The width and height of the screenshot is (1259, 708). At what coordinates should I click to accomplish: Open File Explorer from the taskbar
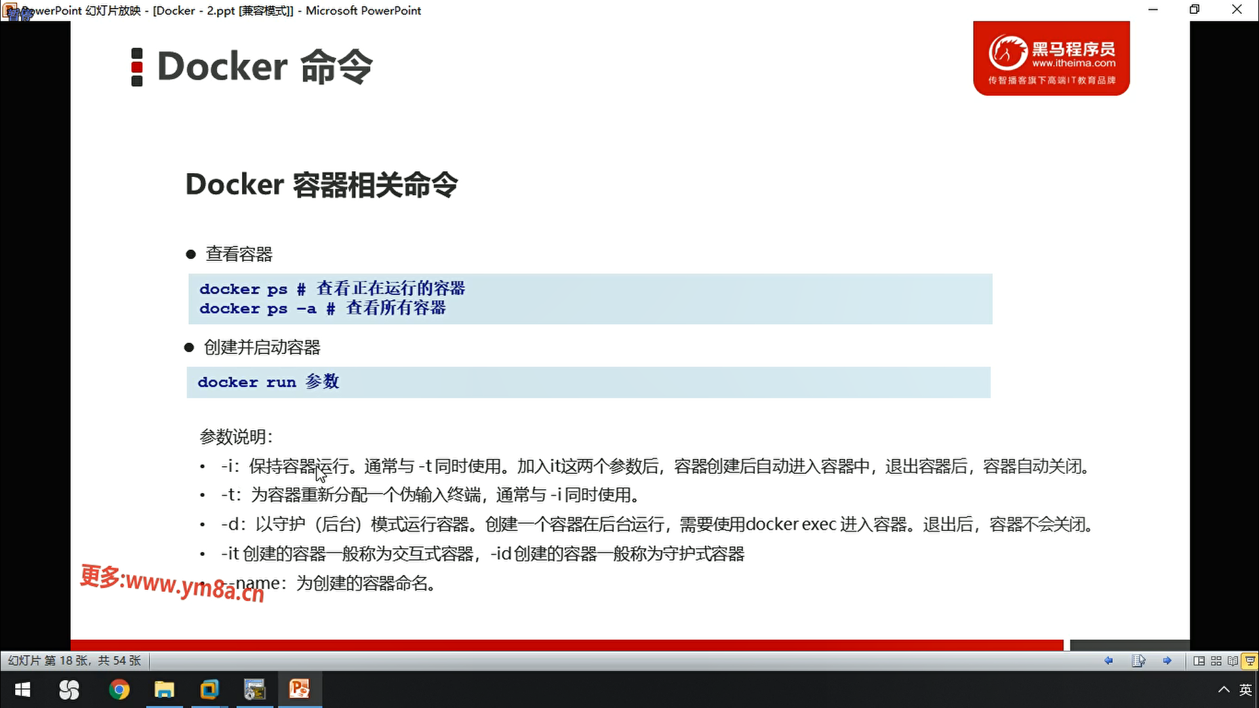click(x=164, y=690)
